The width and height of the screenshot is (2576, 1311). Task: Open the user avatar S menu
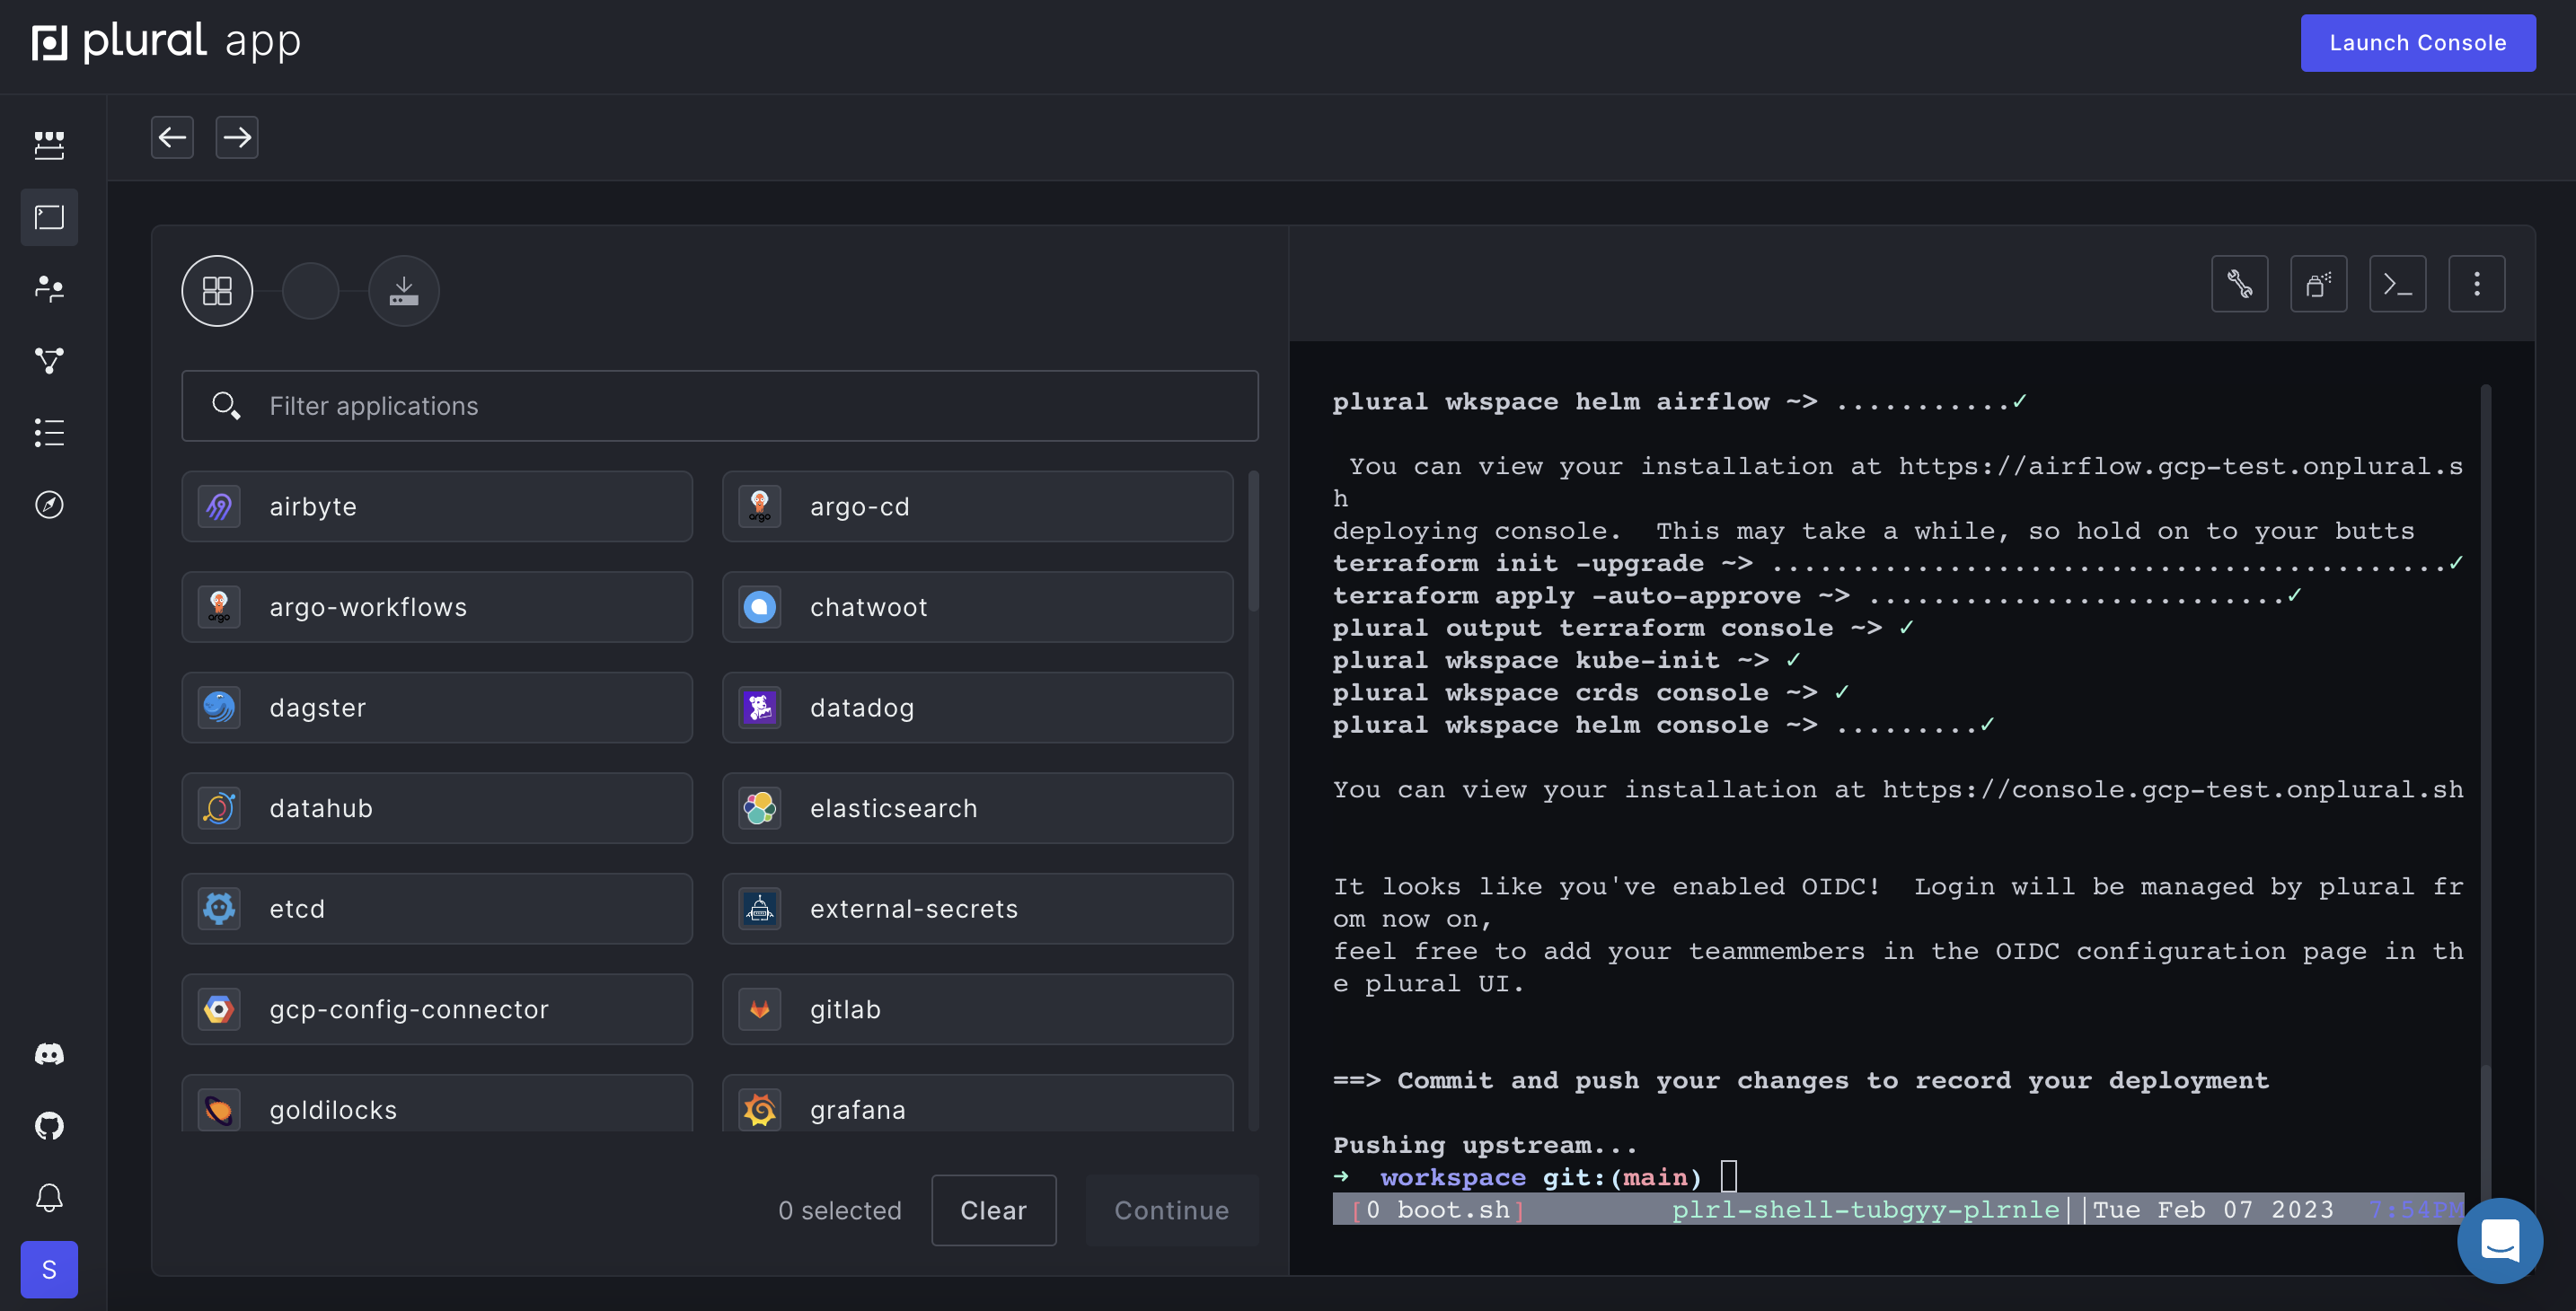49,1269
